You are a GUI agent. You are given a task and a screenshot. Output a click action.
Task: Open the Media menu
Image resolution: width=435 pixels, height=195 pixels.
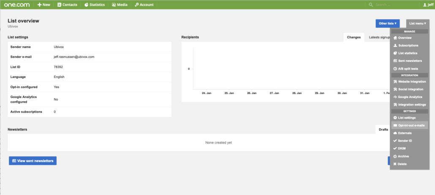[120, 5]
